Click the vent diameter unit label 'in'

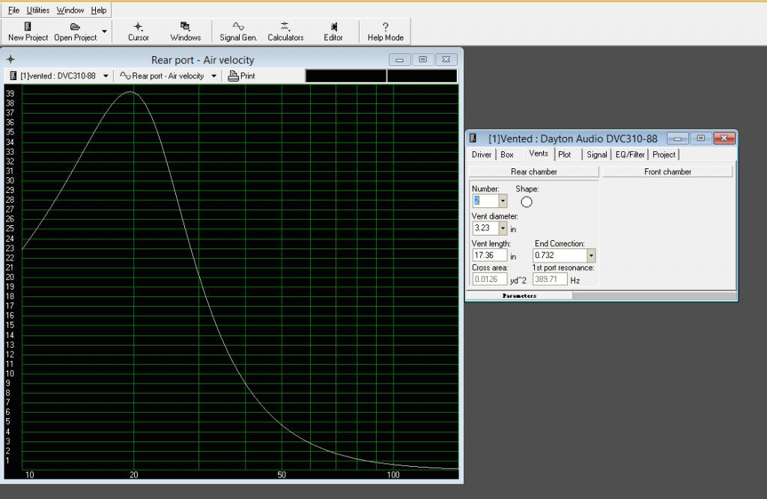coord(513,229)
